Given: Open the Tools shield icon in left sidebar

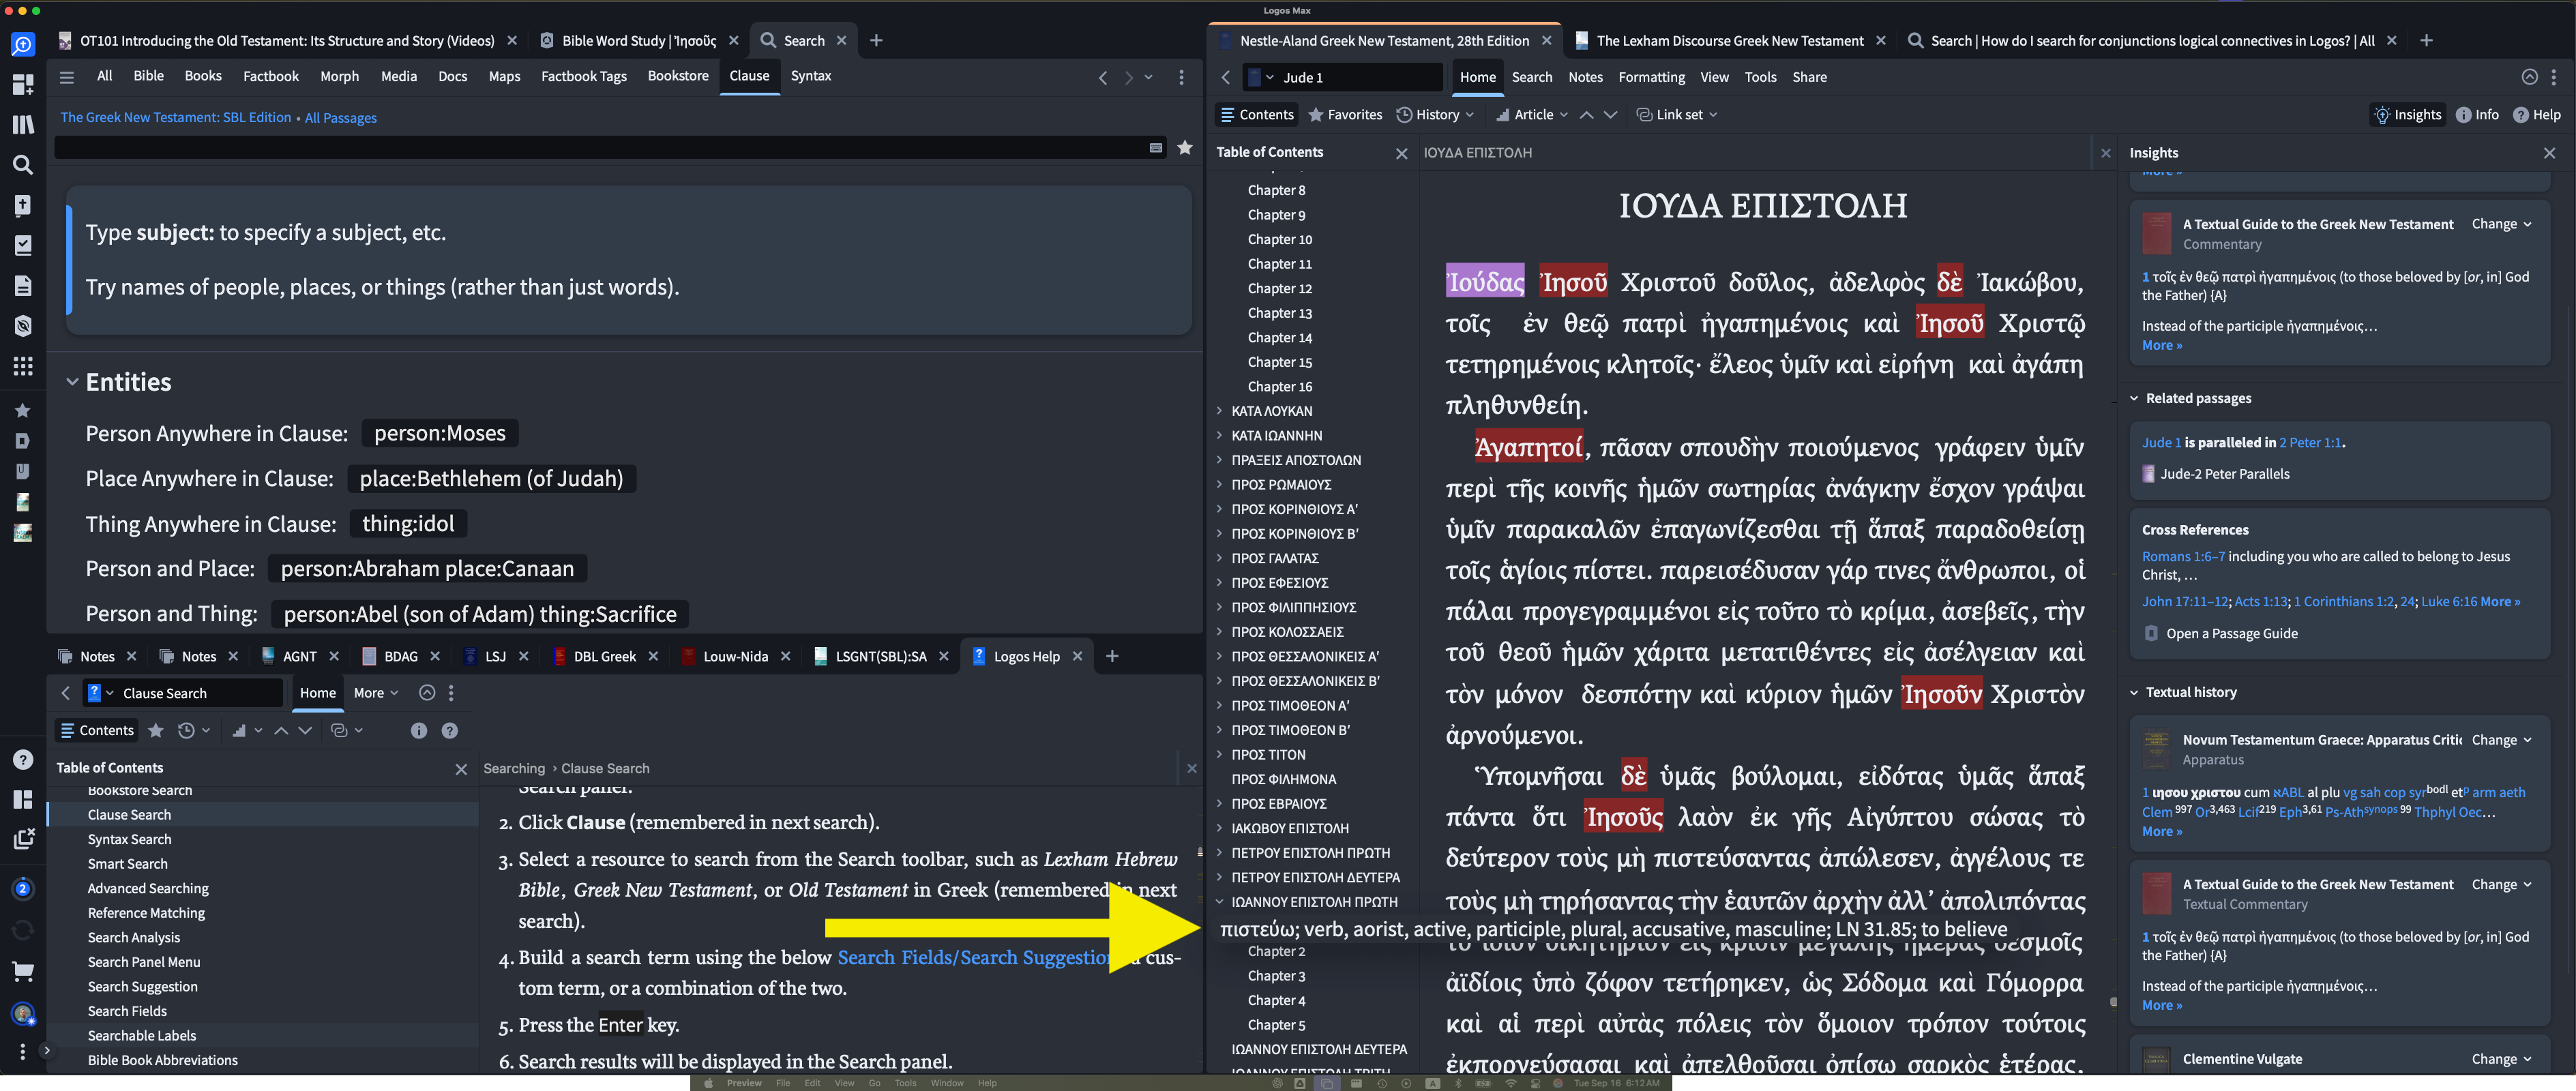Looking at the screenshot, I should tap(22, 326).
